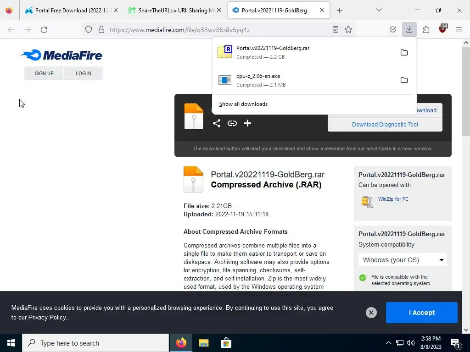Click the copy link icon on the MediaFire file card
The height and width of the screenshot is (352, 470).
(232, 123)
